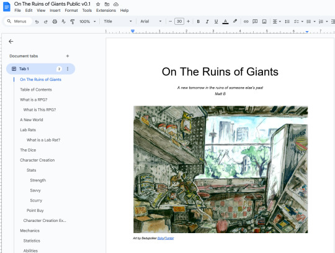Search the Menus box
Image resolution: width=335 pixels, height=253 pixels.
click(x=18, y=21)
